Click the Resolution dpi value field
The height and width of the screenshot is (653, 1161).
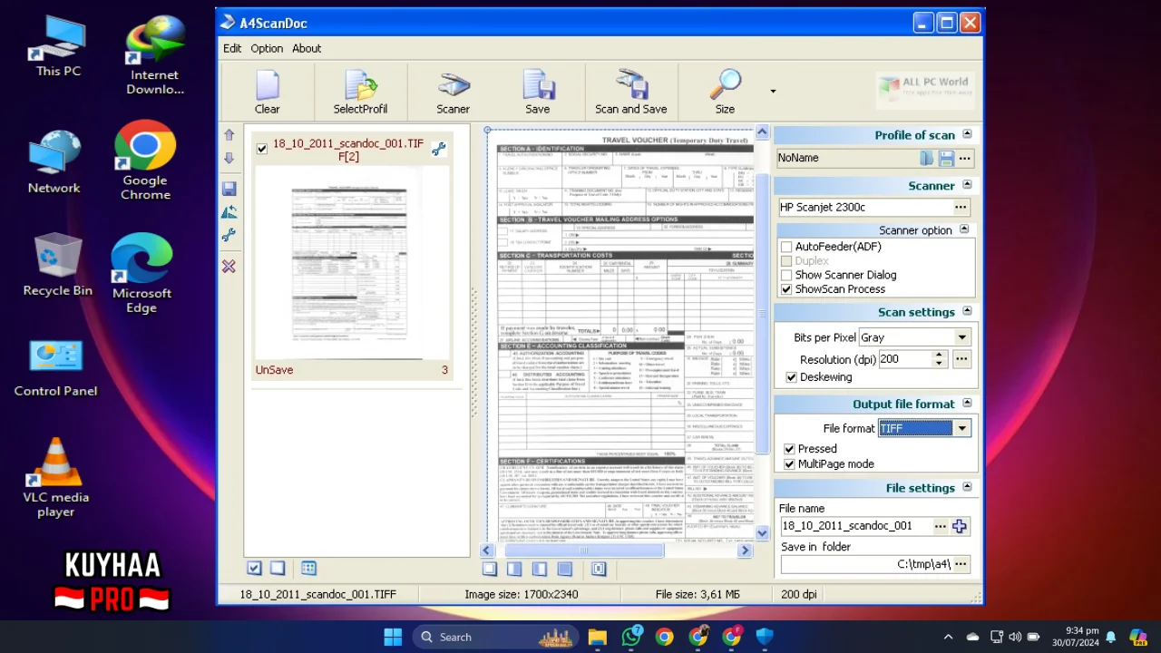pyautogui.click(x=903, y=359)
